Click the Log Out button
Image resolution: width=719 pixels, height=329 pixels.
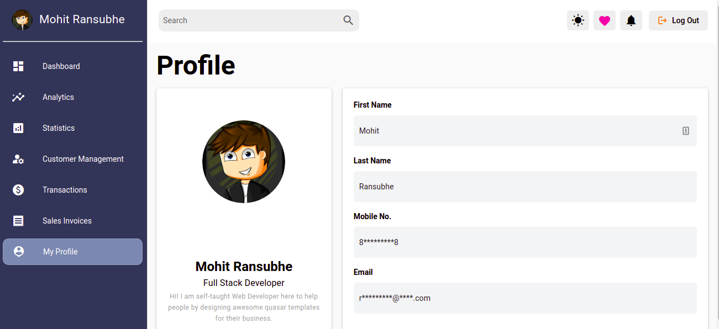678,20
